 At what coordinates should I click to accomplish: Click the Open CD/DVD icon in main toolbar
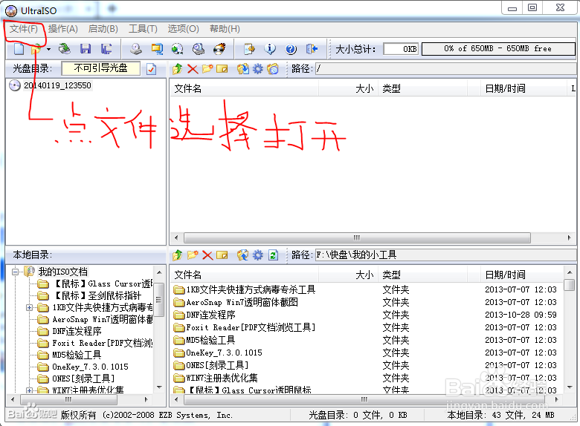(65, 49)
